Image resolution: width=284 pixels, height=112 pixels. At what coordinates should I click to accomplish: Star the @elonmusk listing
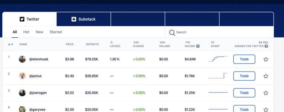coord(266,59)
